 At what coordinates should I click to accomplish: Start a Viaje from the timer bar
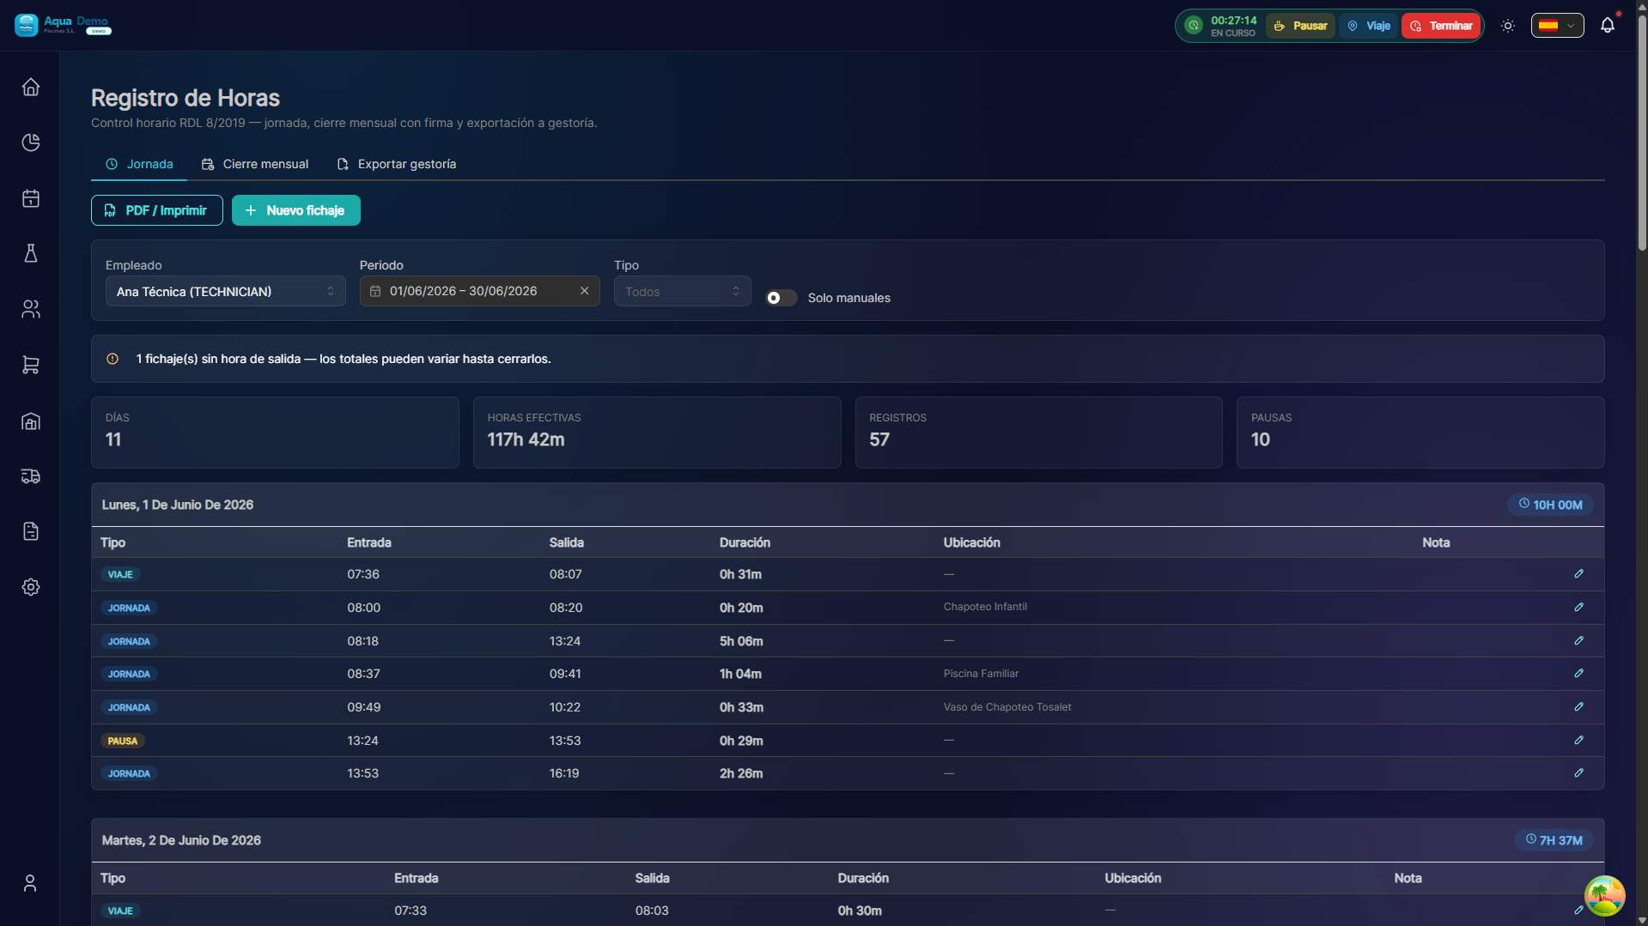1369,26
